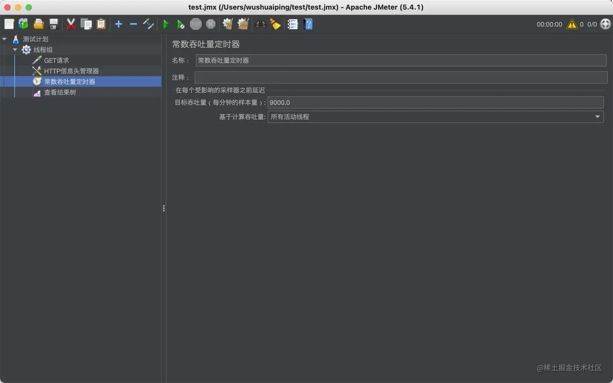The height and width of the screenshot is (383, 613).
Task: Click the 常数吞吐量定时器 panel heading
Action: (206, 44)
